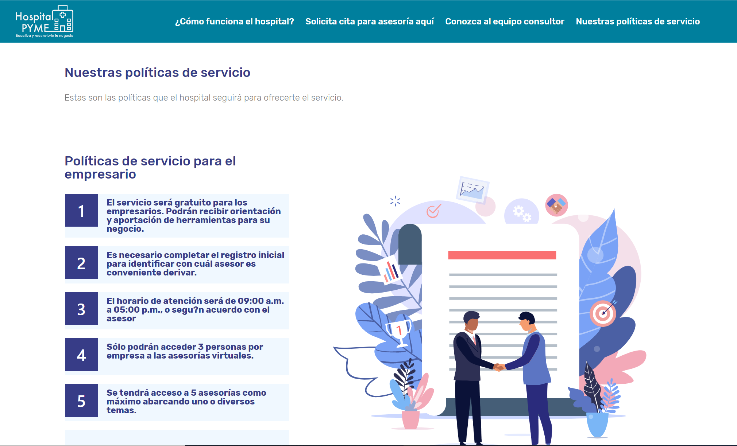This screenshot has width=737, height=446.
Task: Click the Hospital PYME logo
Action: point(44,21)
